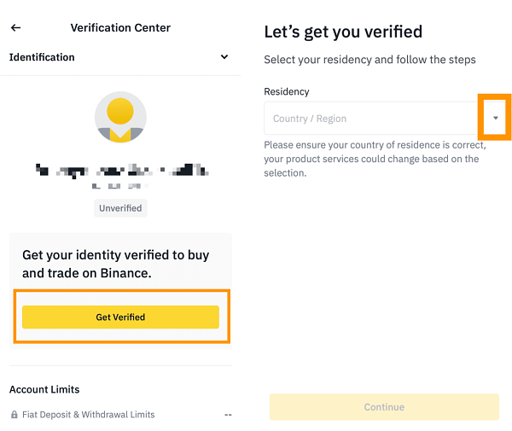This screenshot has width=512, height=431.
Task: Click the residency warning note text
Action: (375, 159)
